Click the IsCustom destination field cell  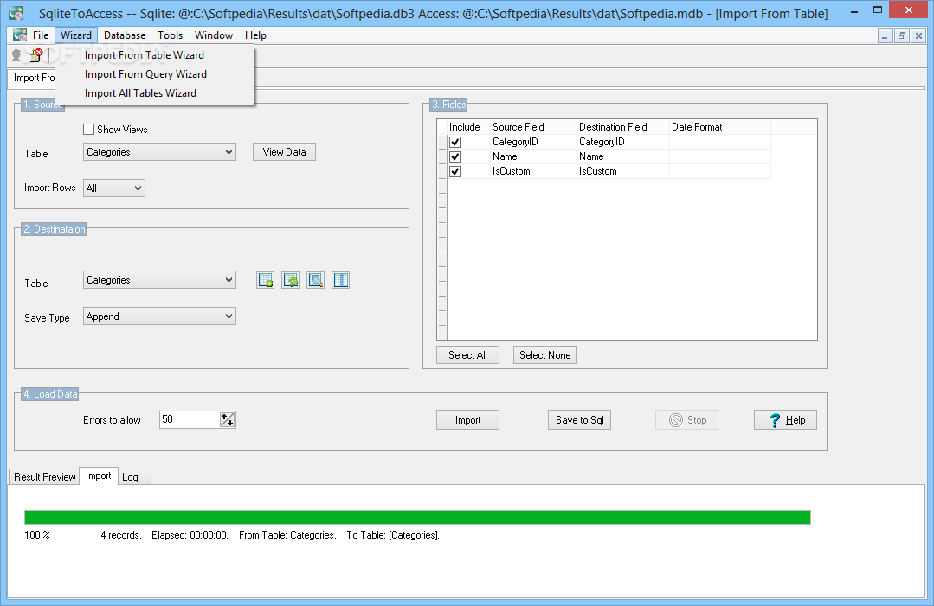[x=623, y=171]
